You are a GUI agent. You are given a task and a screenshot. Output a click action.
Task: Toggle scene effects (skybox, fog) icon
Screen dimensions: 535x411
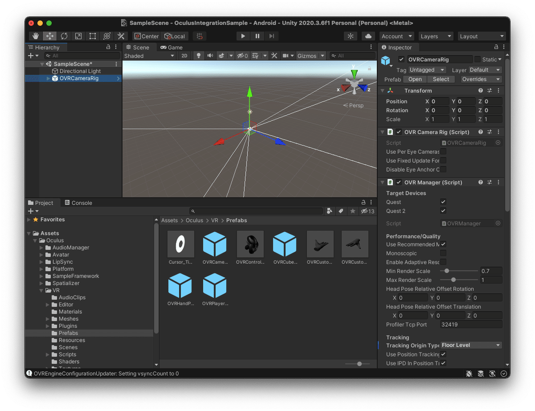tap(221, 56)
